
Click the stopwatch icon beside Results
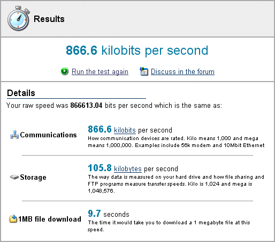click(x=18, y=18)
